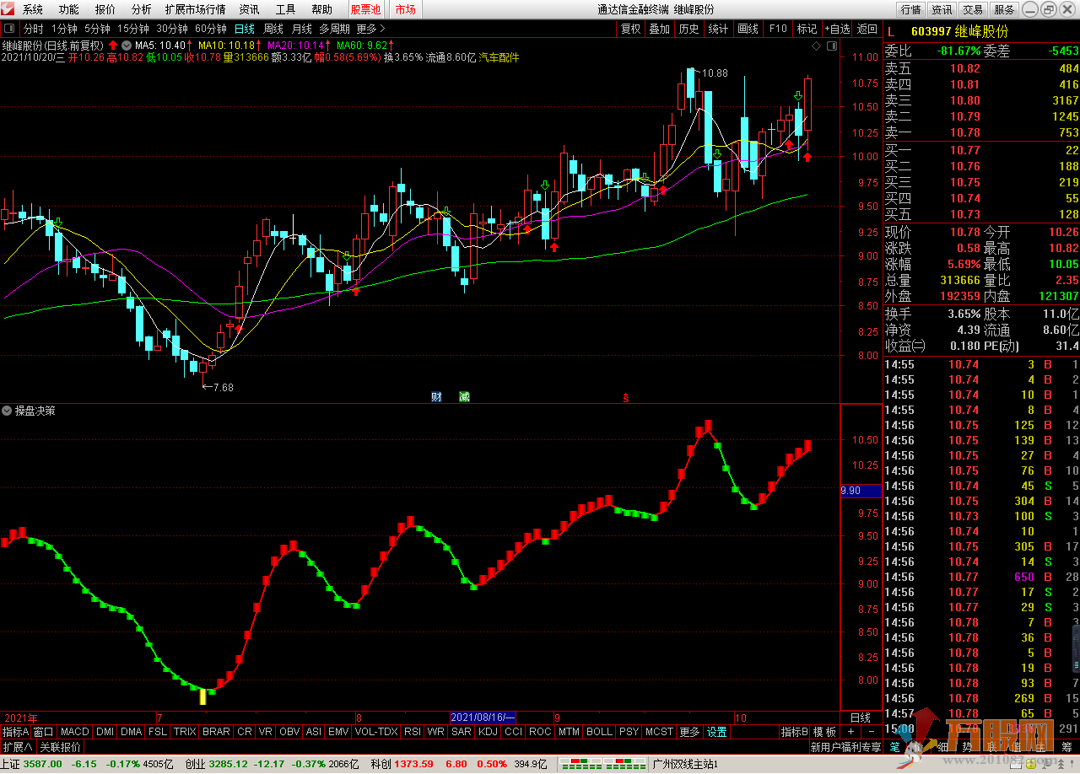Image resolution: width=1080 pixels, height=774 pixels.
Task: Expand the 指标A indicator selector
Action: click(x=15, y=732)
